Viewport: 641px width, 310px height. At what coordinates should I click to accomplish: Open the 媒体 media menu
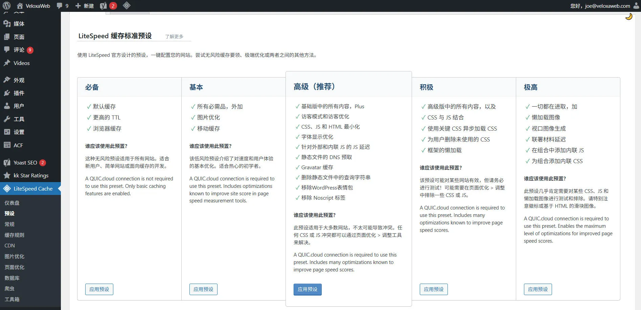[19, 24]
